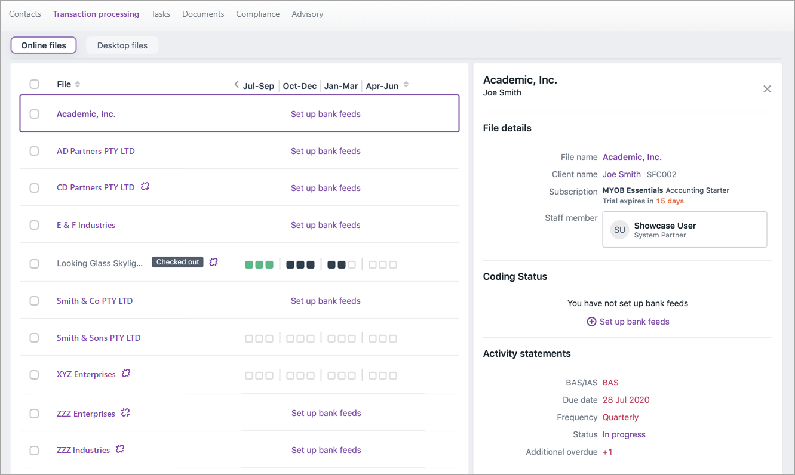Tick the select-all checkbox in header
This screenshot has width=795, height=475.
tap(35, 84)
